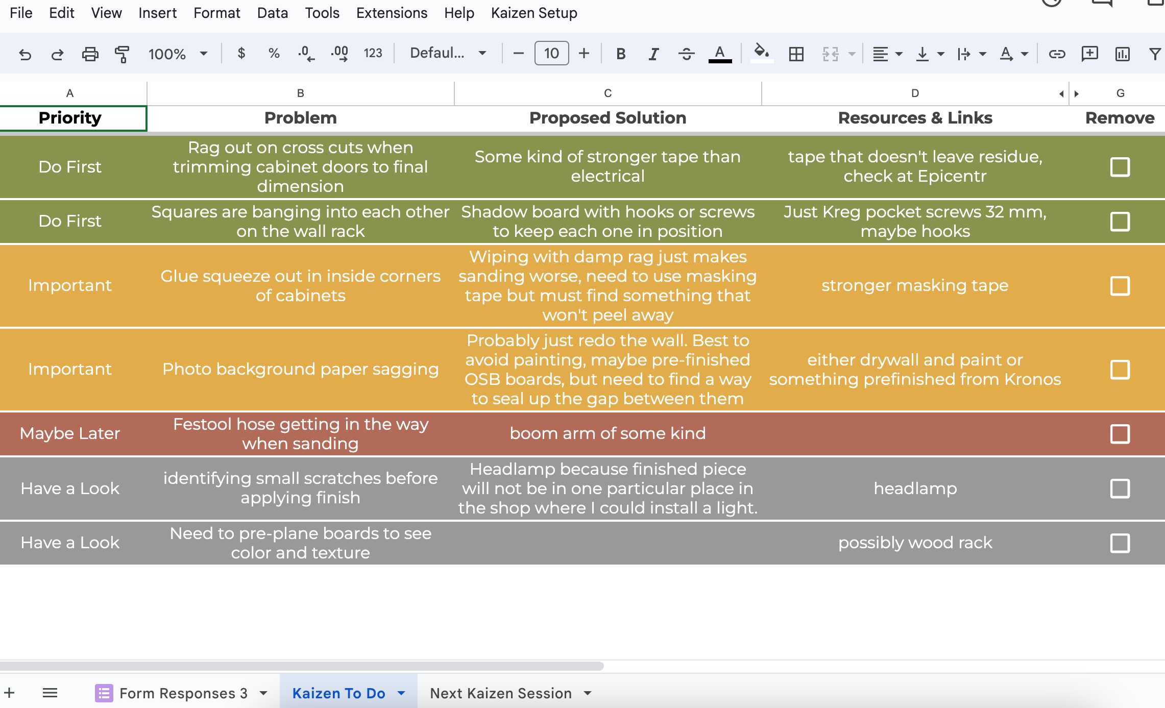
Task: Click the undo icon
Action: tap(25, 54)
